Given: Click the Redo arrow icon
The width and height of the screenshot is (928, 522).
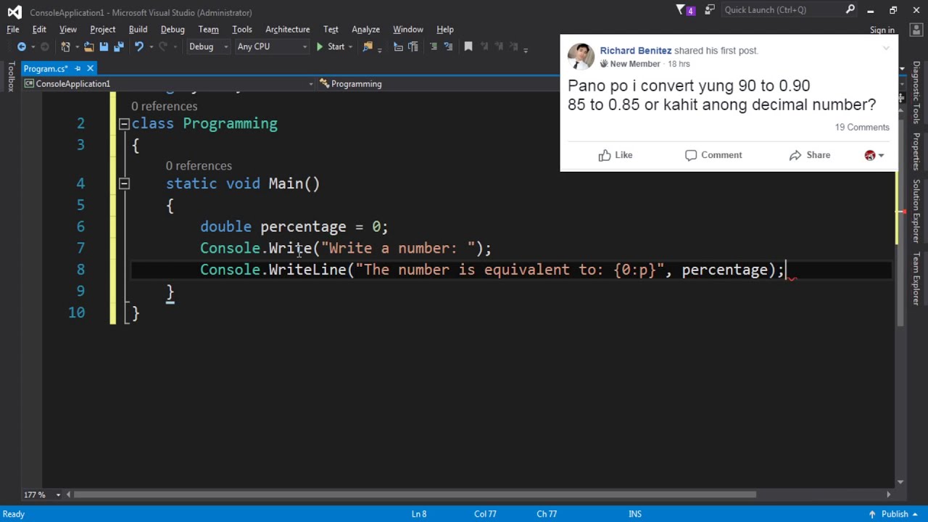Looking at the screenshot, I should click(x=163, y=46).
